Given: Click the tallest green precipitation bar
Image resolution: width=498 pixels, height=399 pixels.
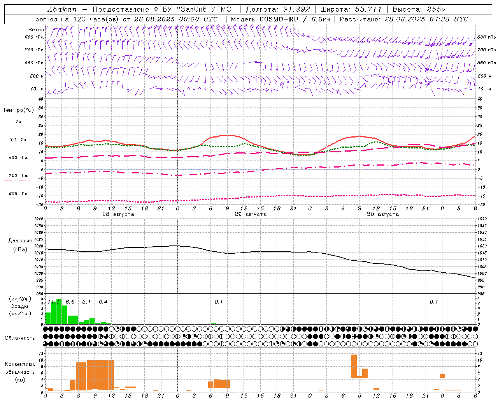Looking at the screenshot, I should click(59, 312).
